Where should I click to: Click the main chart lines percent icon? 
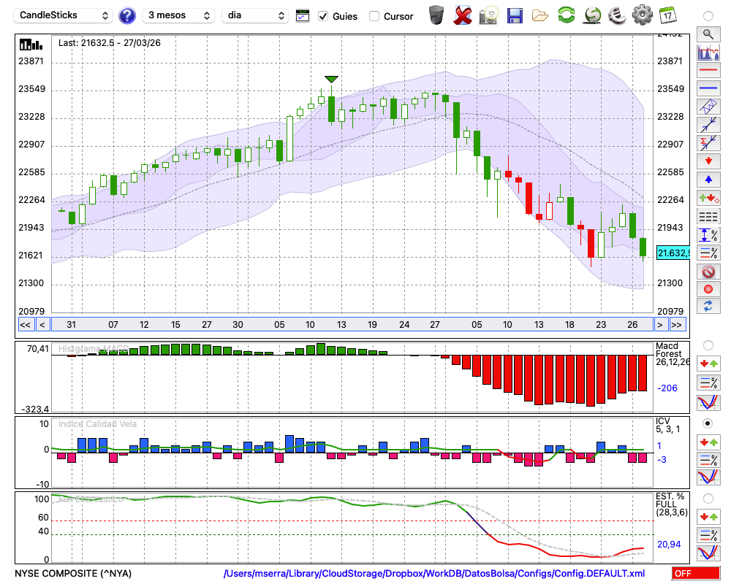click(708, 253)
